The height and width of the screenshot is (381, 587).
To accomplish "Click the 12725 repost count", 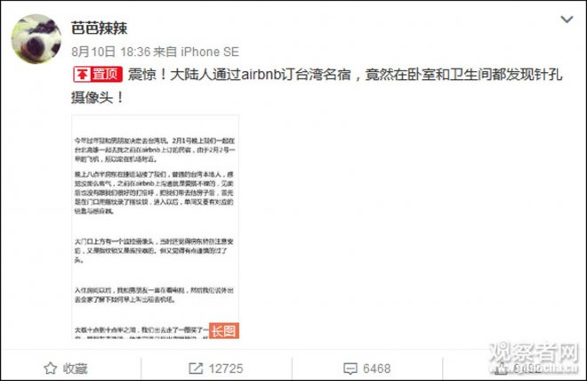I will 226,369.
